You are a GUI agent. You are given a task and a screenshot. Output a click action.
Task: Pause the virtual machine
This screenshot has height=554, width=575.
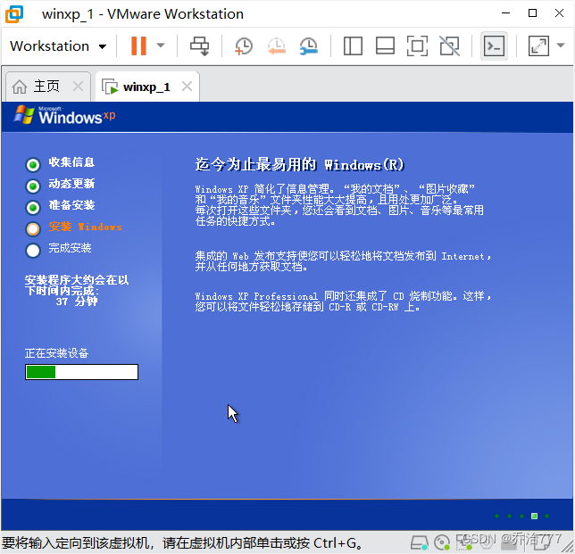click(x=138, y=45)
